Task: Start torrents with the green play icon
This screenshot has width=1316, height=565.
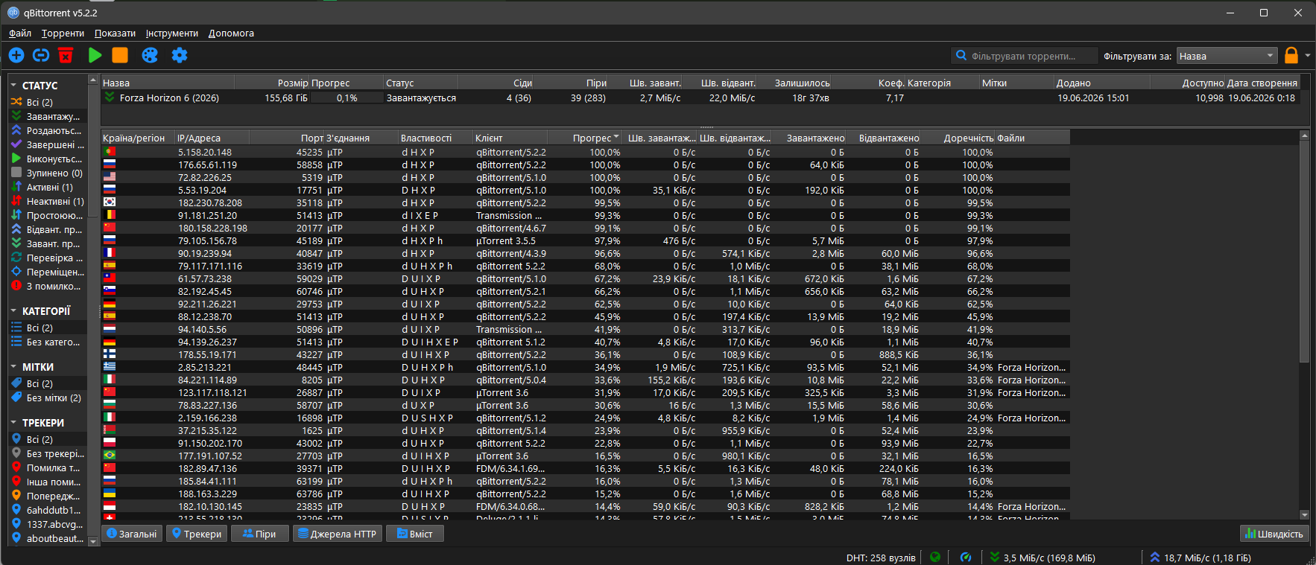Action: [x=95, y=55]
